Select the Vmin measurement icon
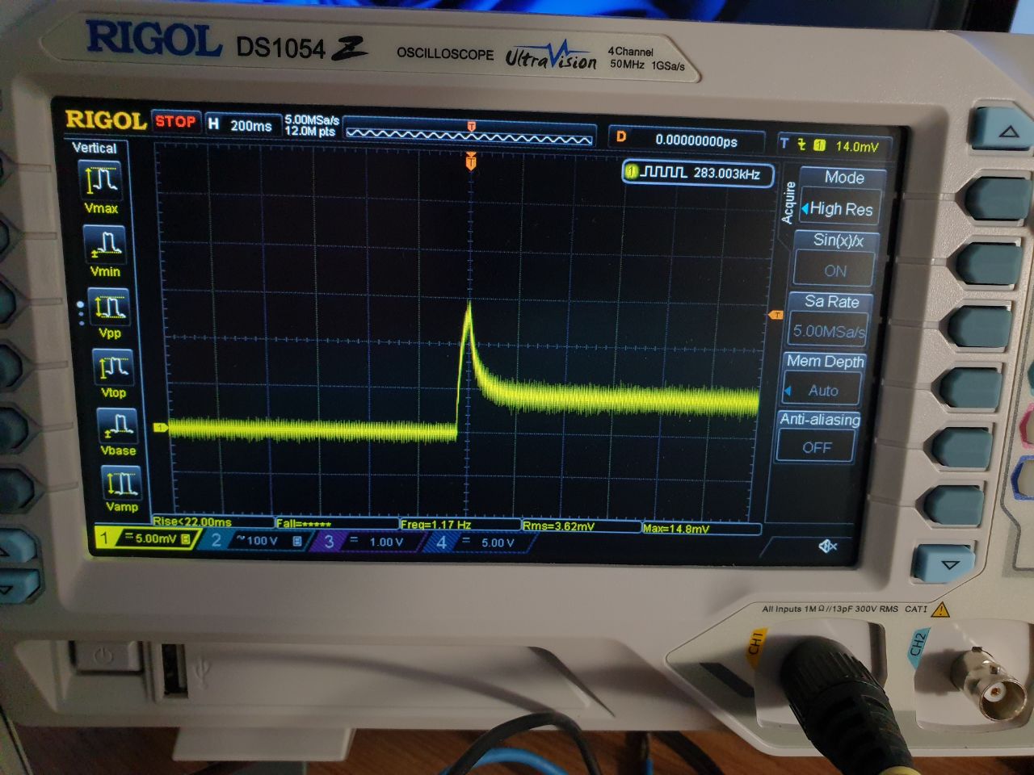Viewport: 1034px width, 775px height. pyautogui.click(x=105, y=244)
